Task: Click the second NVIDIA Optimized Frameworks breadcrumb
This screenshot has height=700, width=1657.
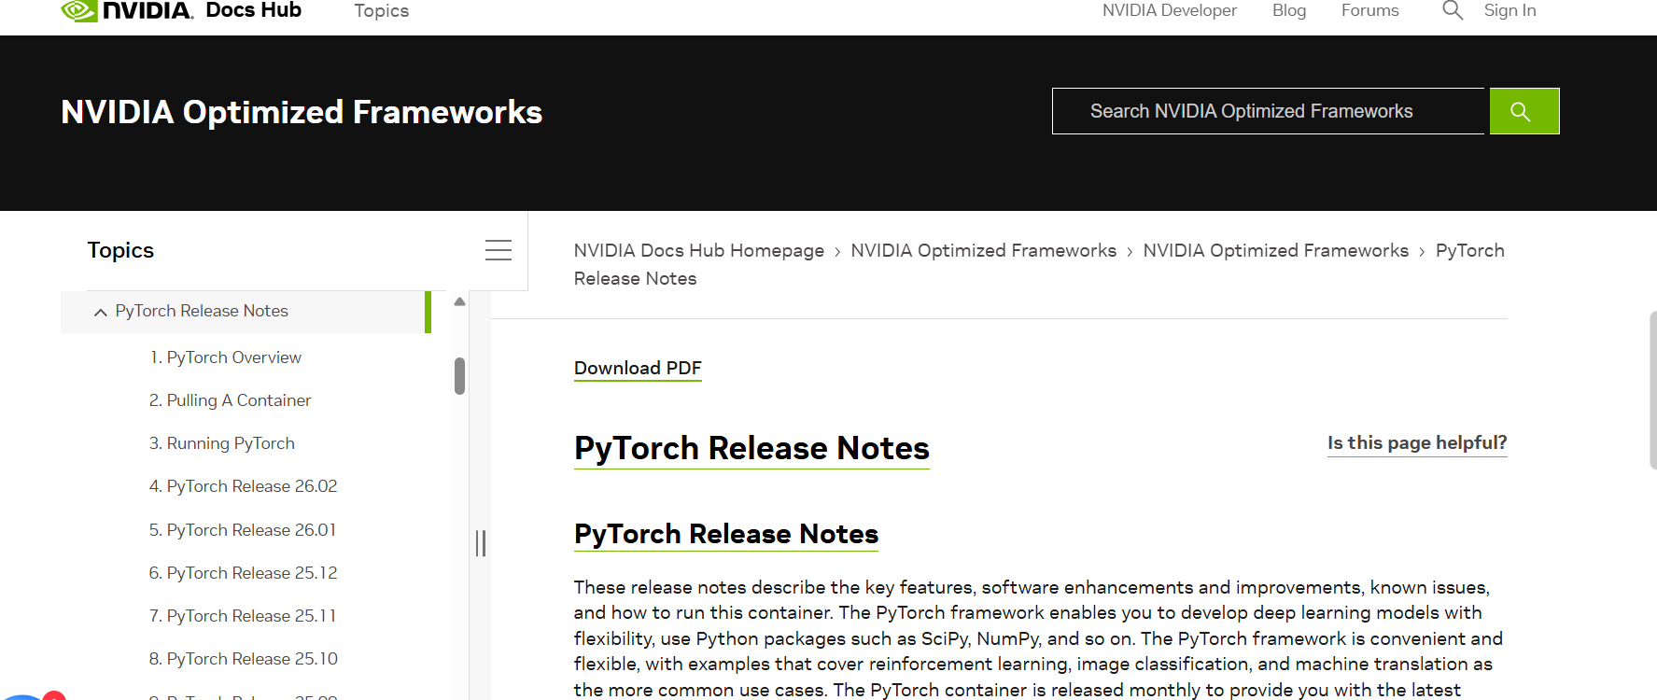Action: pyautogui.click(x=1275, y=250)
